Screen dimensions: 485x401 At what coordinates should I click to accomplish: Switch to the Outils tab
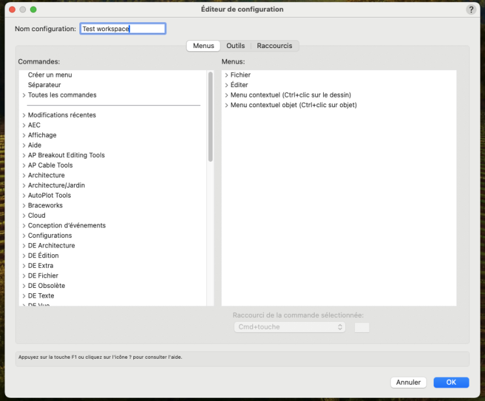pyautogui.click(x=235, y=46)
